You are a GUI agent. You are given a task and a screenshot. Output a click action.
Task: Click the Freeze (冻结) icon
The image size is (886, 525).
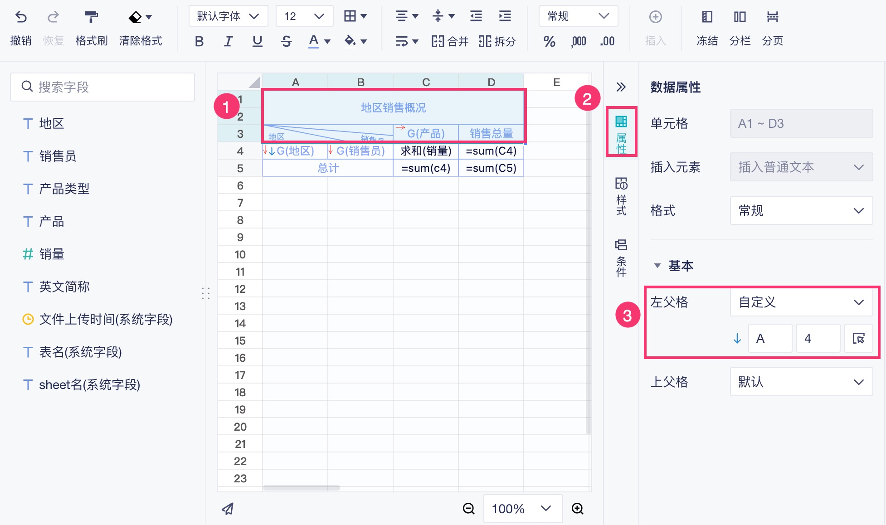(x=707, y=17)
